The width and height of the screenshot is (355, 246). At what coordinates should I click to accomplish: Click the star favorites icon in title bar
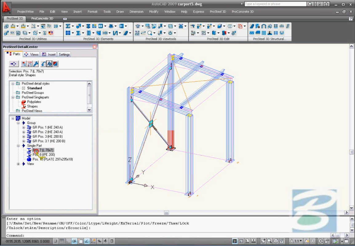coord(326,4)
